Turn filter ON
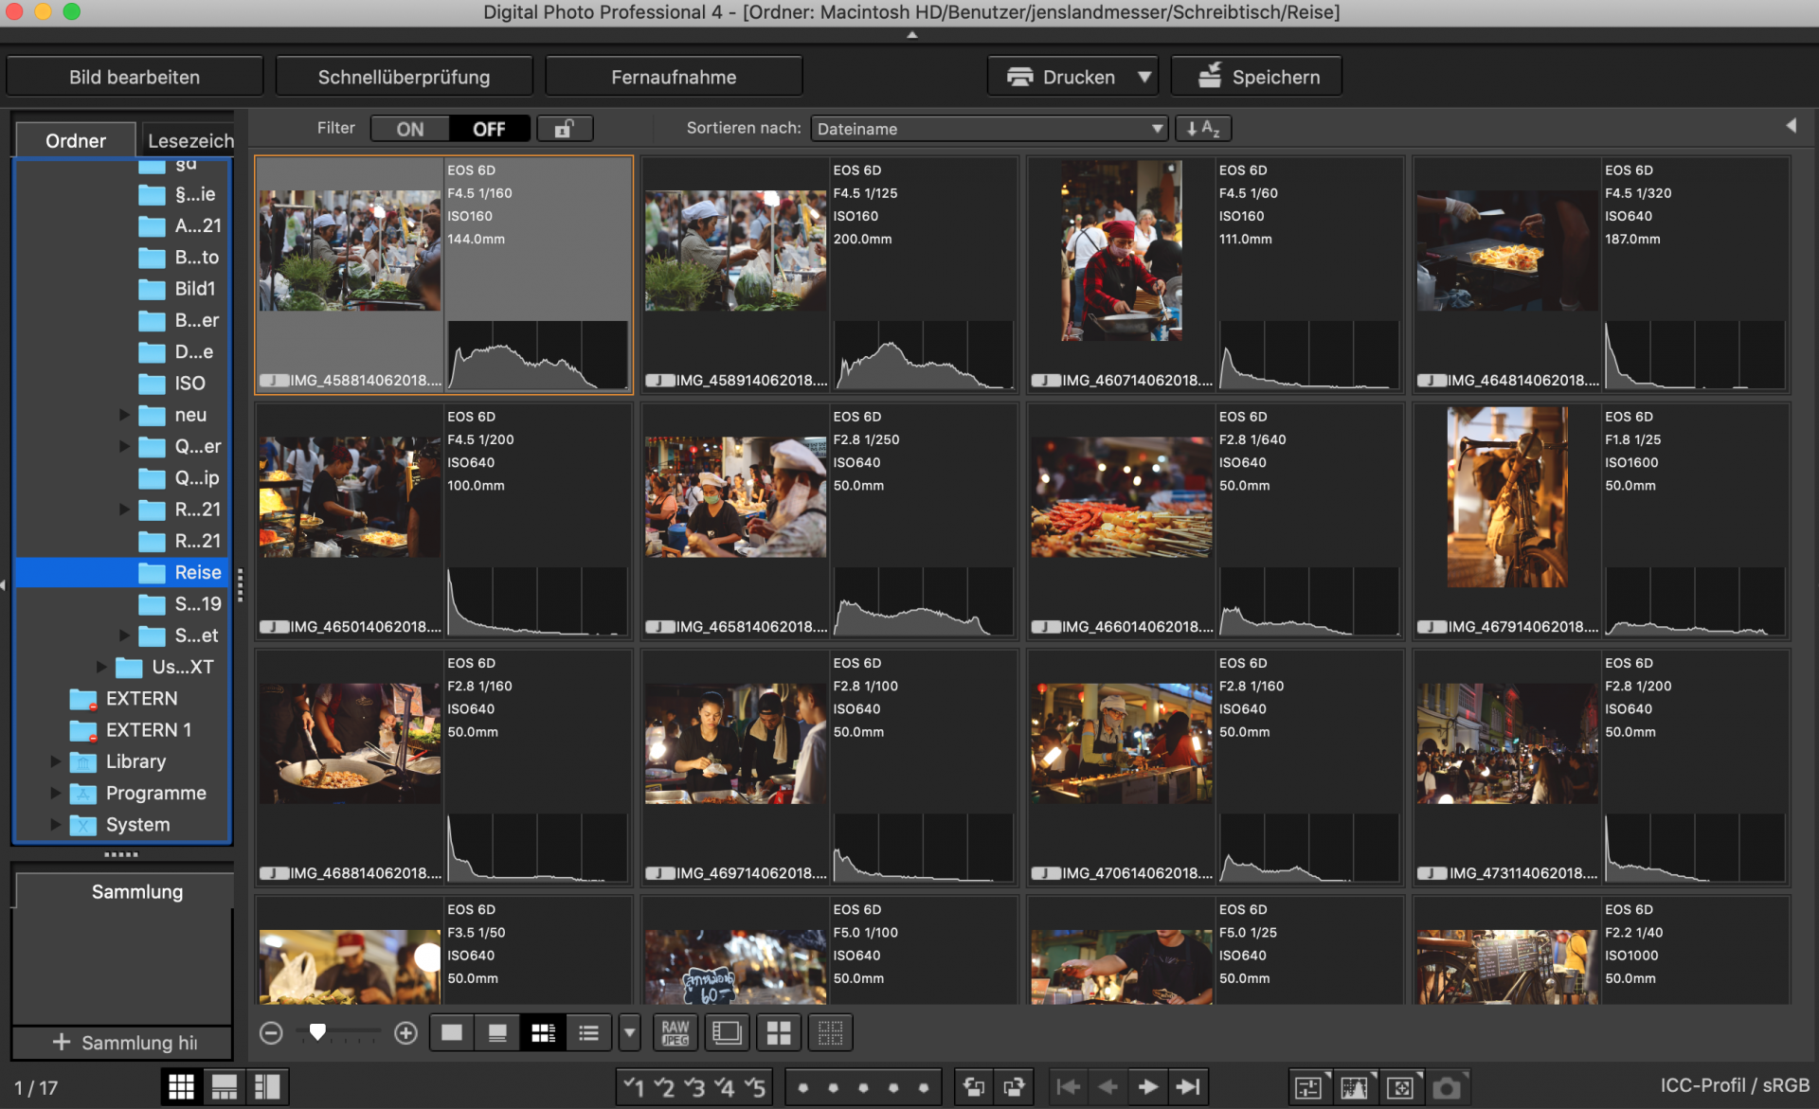 [410, 129]
